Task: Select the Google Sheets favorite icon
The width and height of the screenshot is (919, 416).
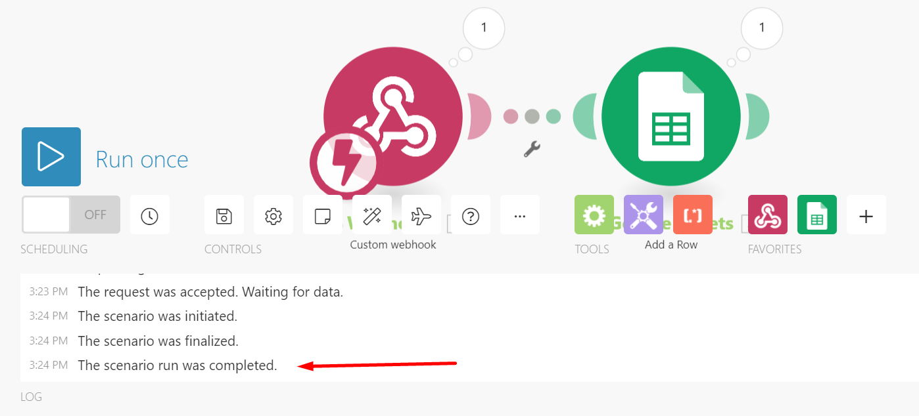Action: tap(817, 215)
